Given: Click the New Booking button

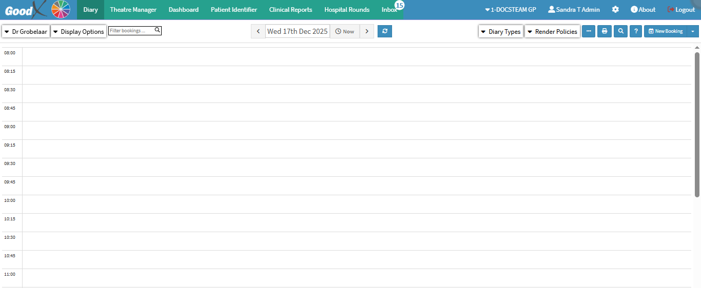Looking at the screenshot, I should (665, 31).
